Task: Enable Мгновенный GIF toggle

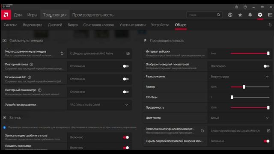Action: click(x=126, y=79)
